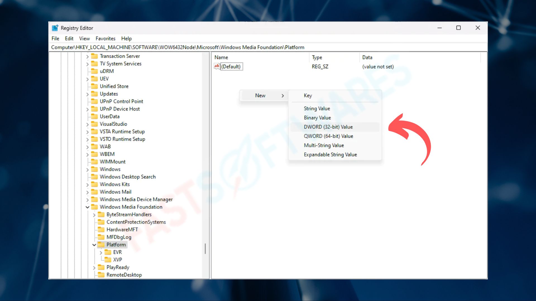Expand the WAB key
The height and width of the screenshot is (301, 536).
click(87, 147)
